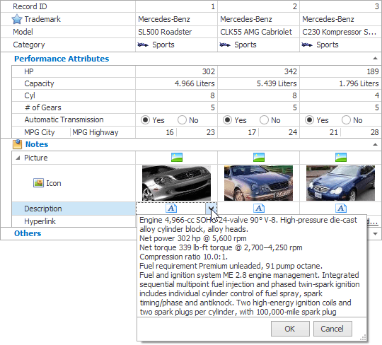Select the # of Gears row header
The image size is (382, 345).
74,107
